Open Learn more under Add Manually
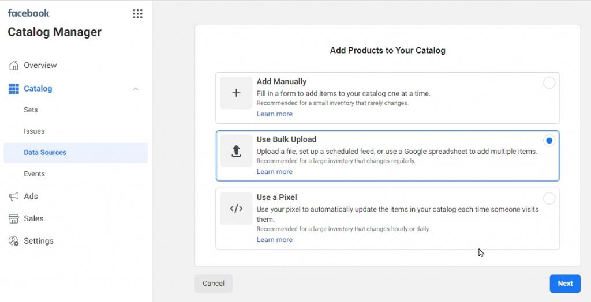 point(274,114)
